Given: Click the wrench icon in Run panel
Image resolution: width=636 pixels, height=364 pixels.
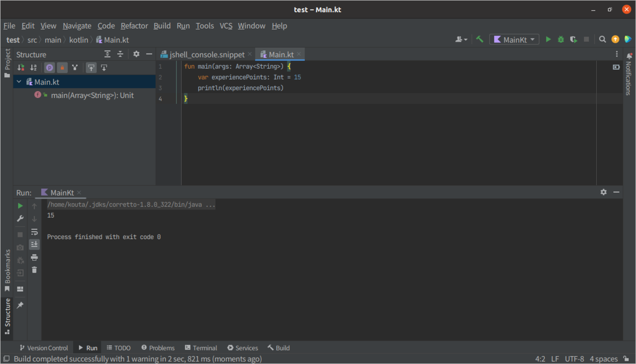Looking at the screenshot, I should coord(20,219).
